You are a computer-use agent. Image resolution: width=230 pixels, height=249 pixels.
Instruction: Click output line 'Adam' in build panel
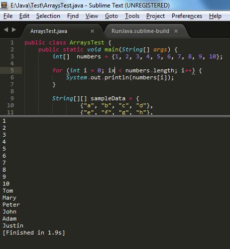pos(9,219)
